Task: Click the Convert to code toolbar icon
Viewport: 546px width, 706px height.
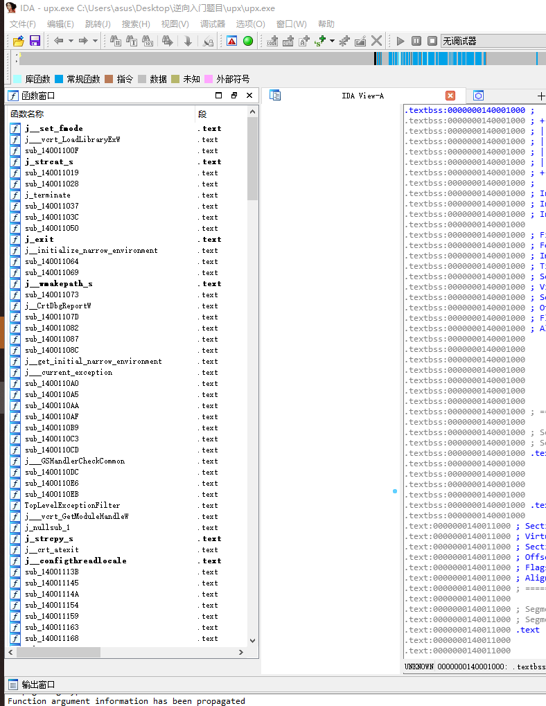Action: (272, 41)
